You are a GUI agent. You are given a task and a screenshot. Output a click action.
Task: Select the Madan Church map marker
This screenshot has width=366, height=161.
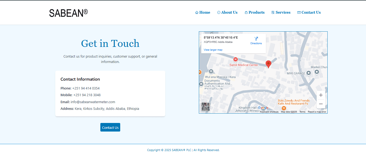click(317, 72)
